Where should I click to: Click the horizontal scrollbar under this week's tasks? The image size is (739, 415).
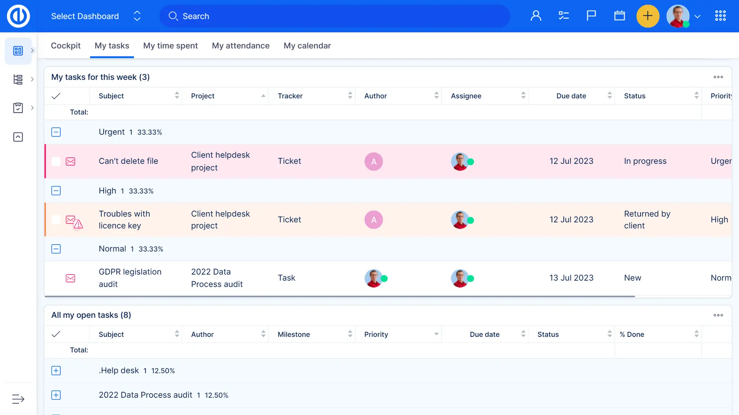pos(339,297)
